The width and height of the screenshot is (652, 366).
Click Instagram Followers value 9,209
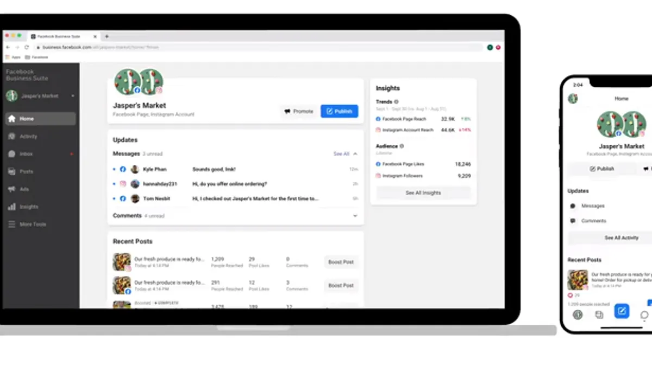(x=464, y=176)
